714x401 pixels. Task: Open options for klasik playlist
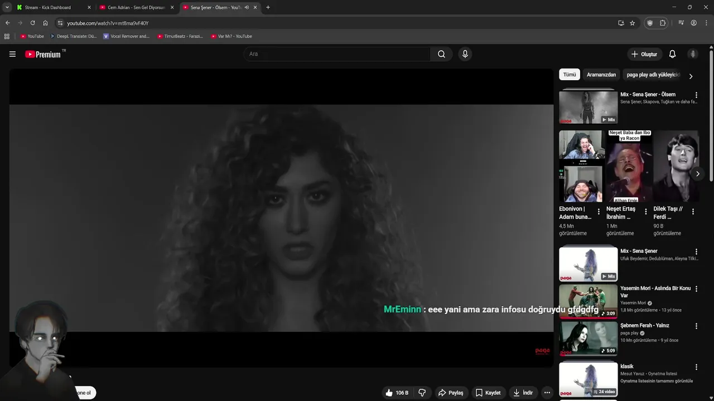pyautogui.click(x=696, y=367)
